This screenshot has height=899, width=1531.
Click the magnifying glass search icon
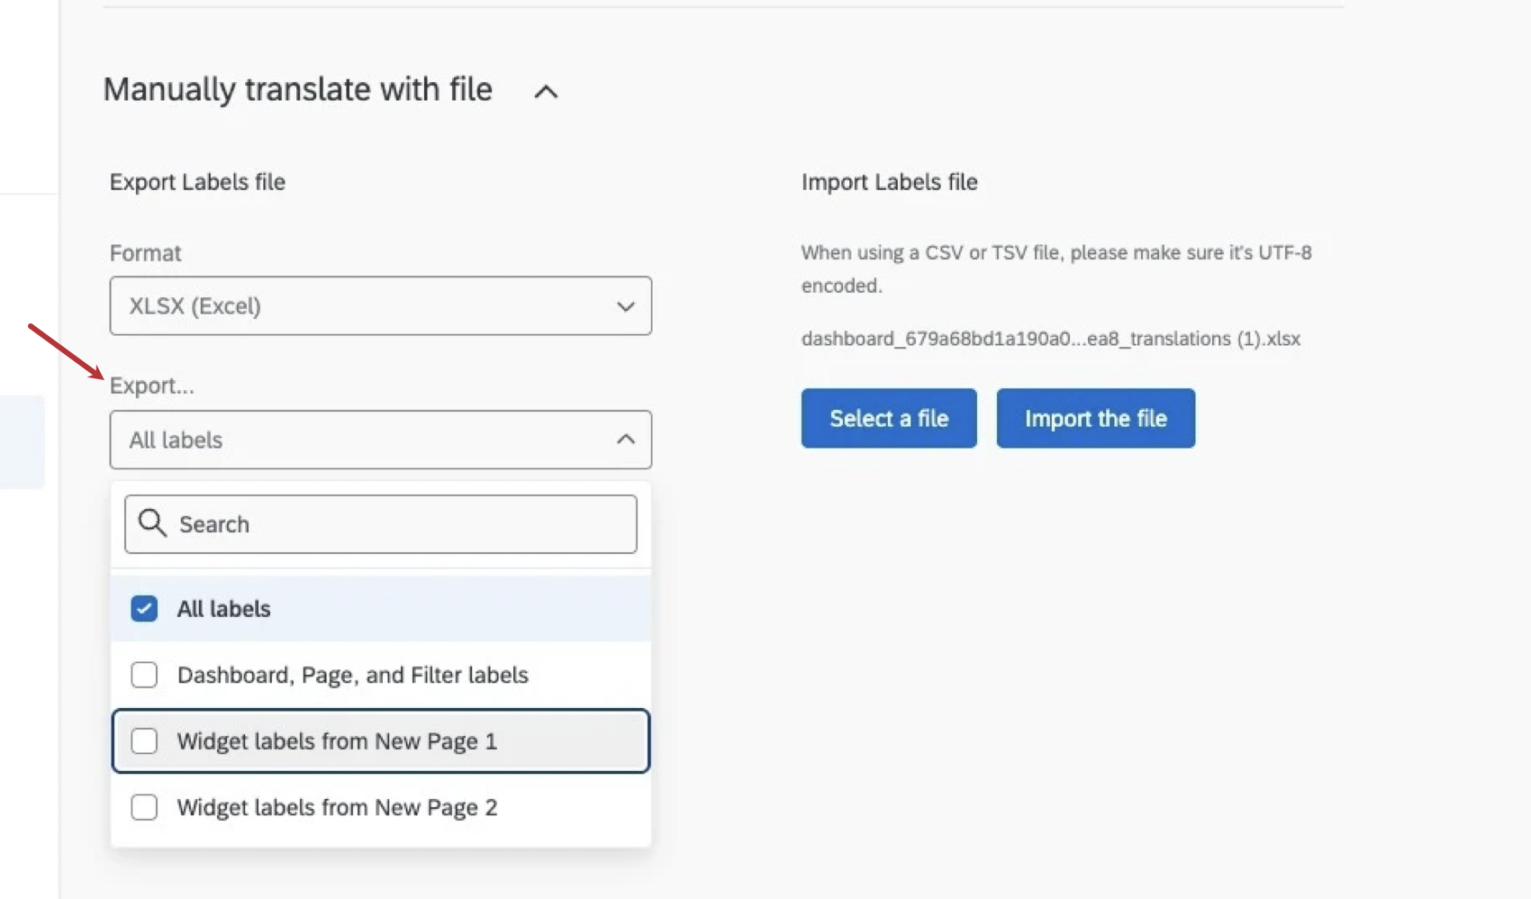[152, 523]
